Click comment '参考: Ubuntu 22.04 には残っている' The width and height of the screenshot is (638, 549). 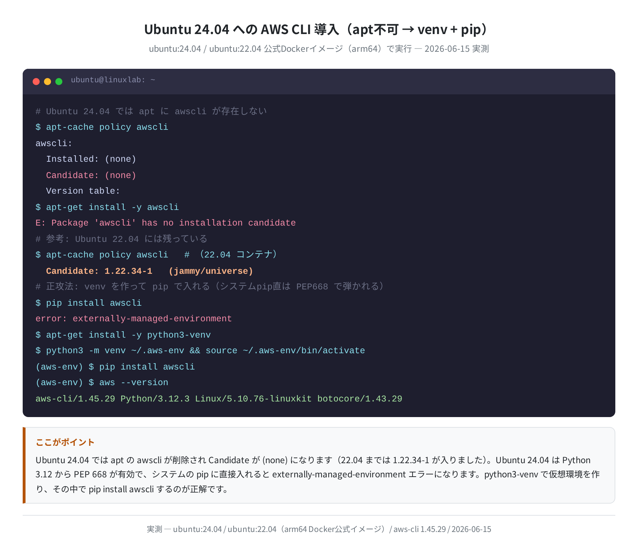click(121, 239)
